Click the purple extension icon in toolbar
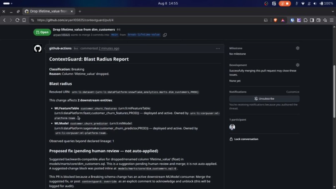This screenshot has height=189, width=336. coord(299,20)
